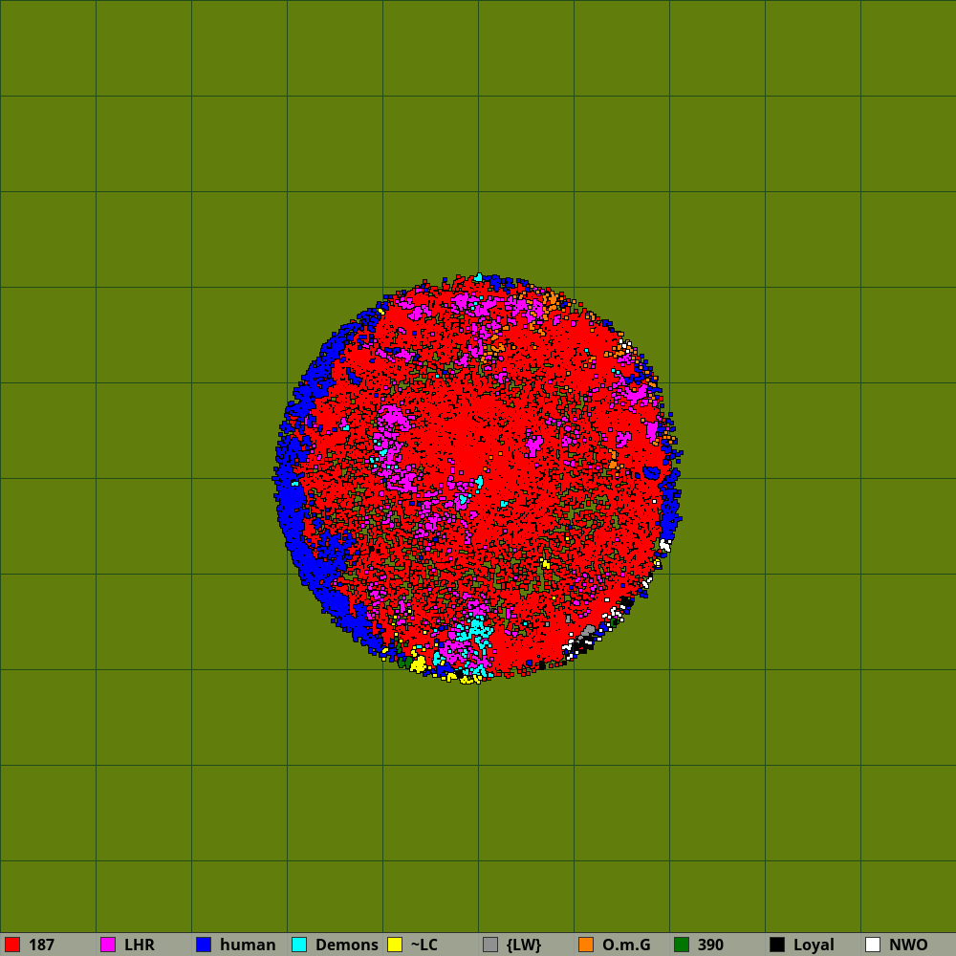Select the Loyal alliance label
The width and height of the screenshot is (956, 956).
pos(814,945)
